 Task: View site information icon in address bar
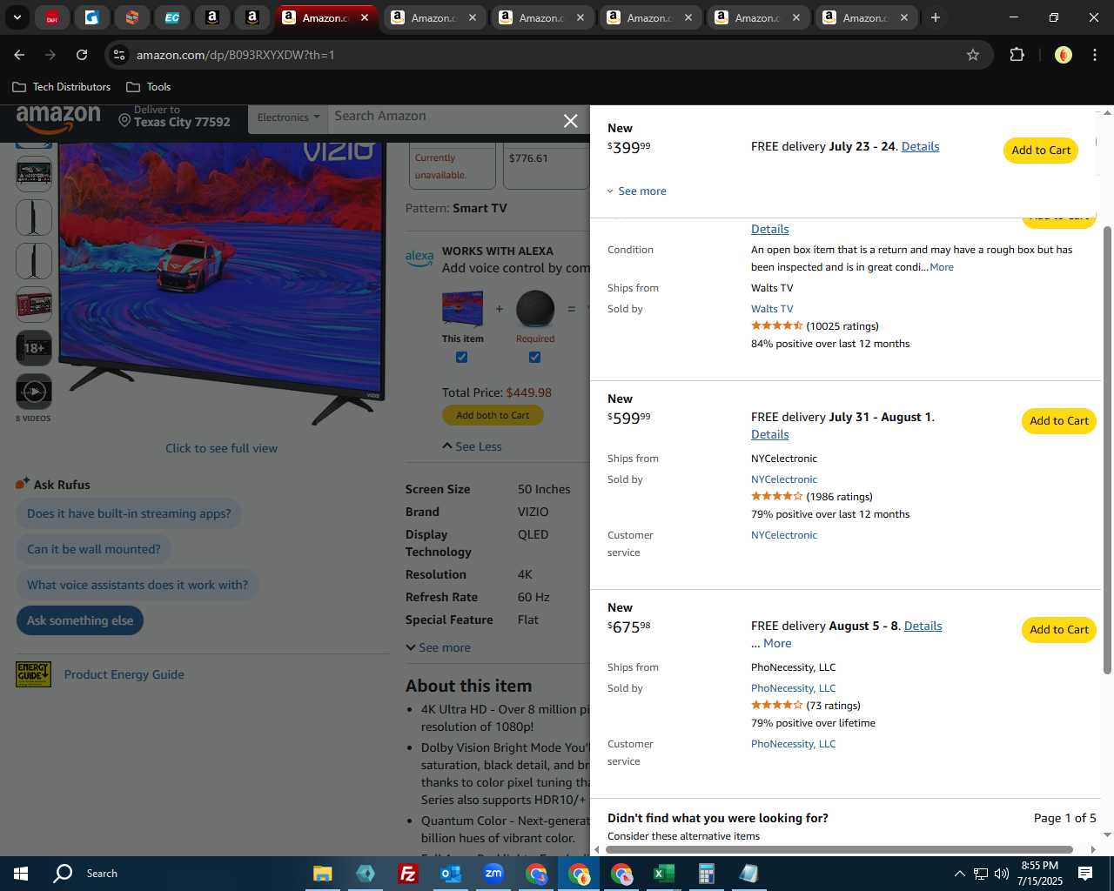pyautogui.click(x=119, y=55)
